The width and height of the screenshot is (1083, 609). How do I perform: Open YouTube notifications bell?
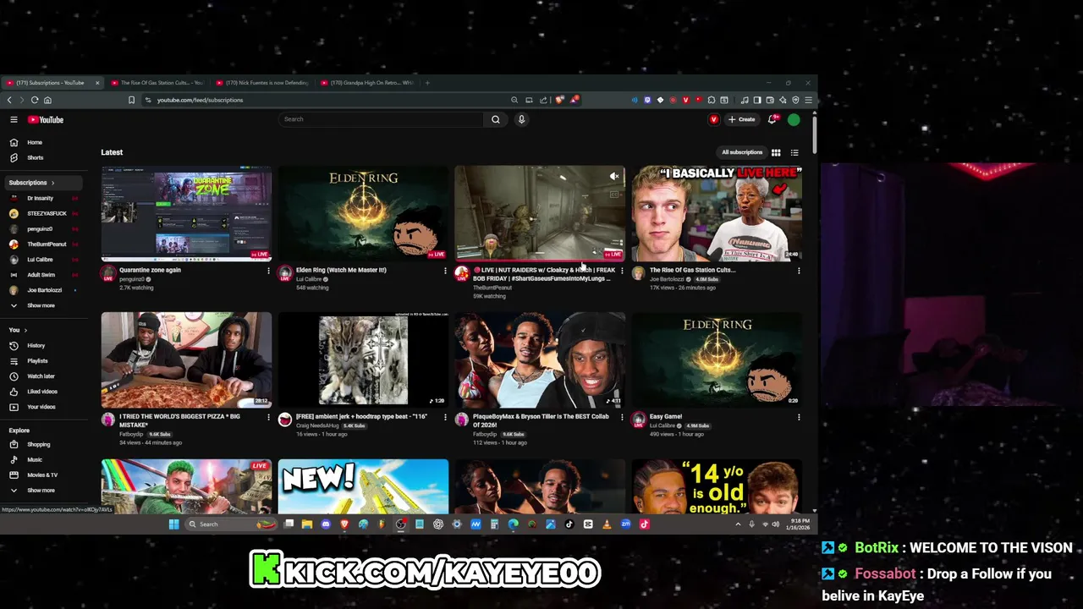coord(772,119)
